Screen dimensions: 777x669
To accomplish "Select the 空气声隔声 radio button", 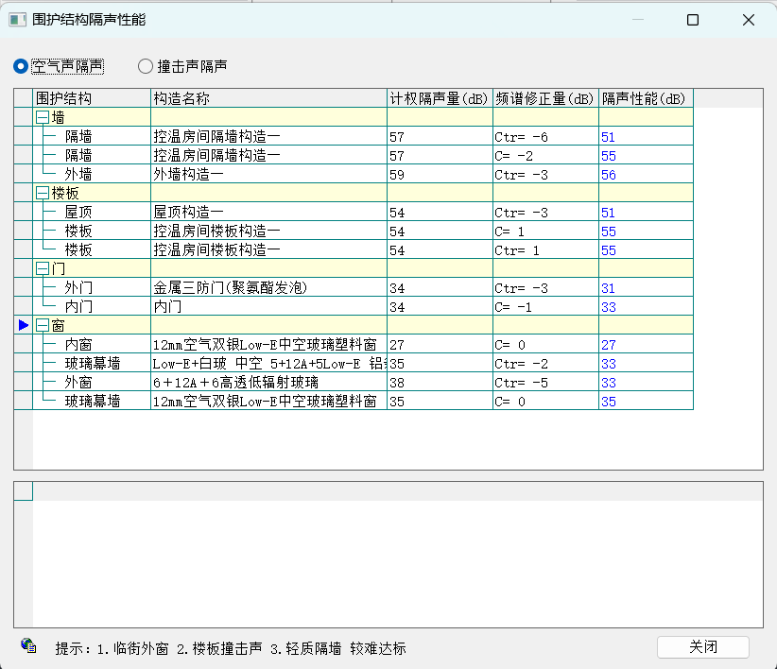I will (21, 66).
